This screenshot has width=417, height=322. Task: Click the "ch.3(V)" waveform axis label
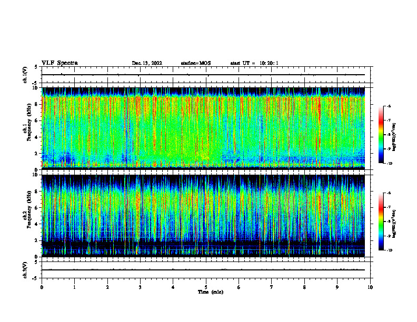click(x=25, y=270)
